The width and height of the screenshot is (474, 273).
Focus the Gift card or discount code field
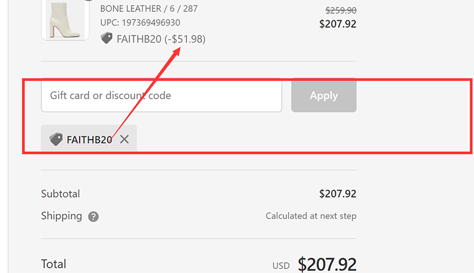coord(161,96)
